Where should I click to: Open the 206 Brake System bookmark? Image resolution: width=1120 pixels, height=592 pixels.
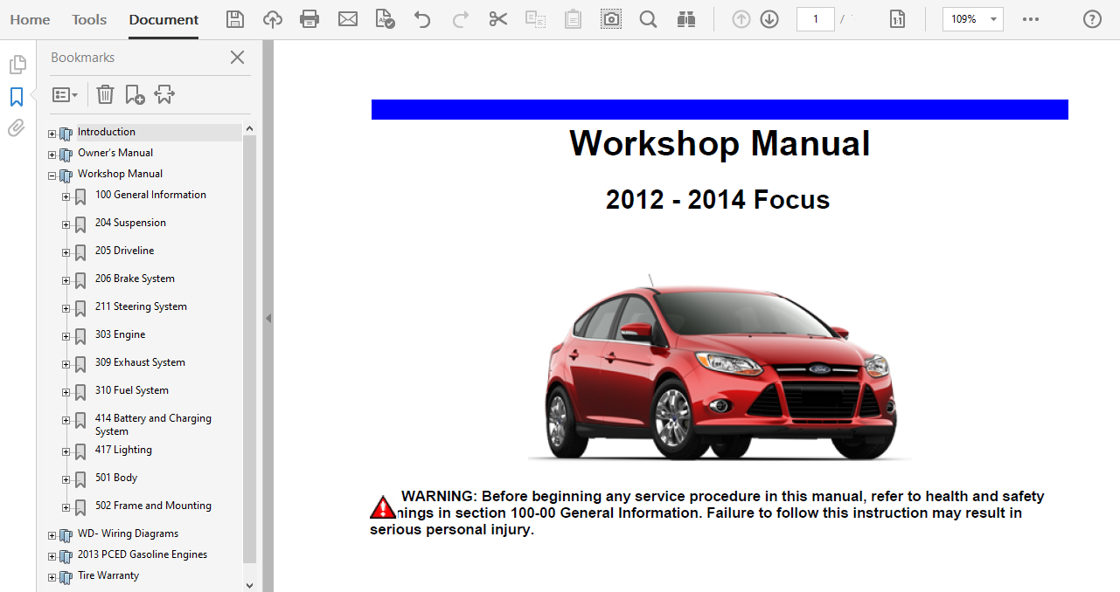(x=135, y=279)
